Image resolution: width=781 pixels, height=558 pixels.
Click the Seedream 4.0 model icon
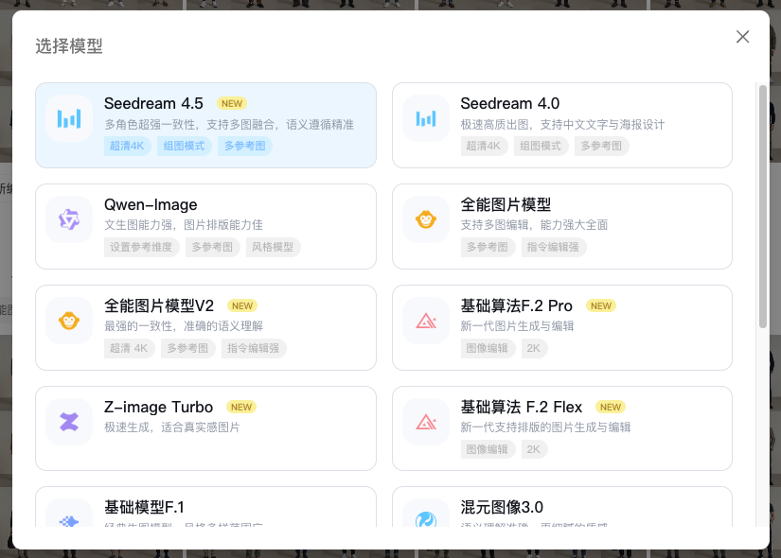[x=426, y=118]
